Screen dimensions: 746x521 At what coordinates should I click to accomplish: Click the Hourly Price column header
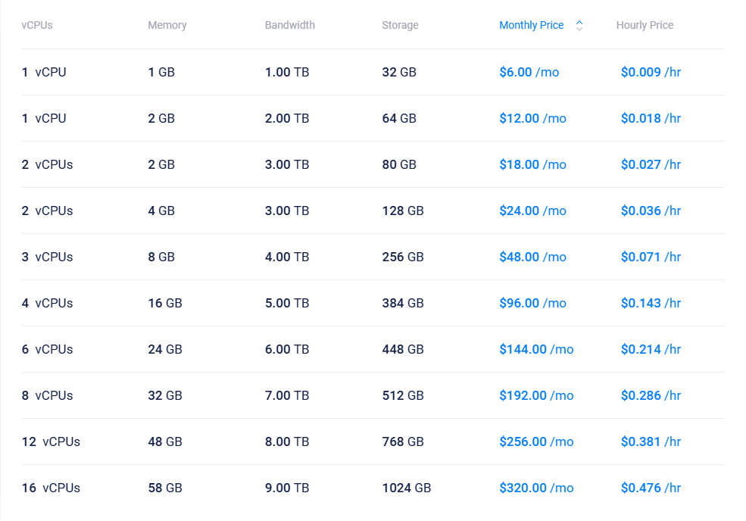[645, 25]
